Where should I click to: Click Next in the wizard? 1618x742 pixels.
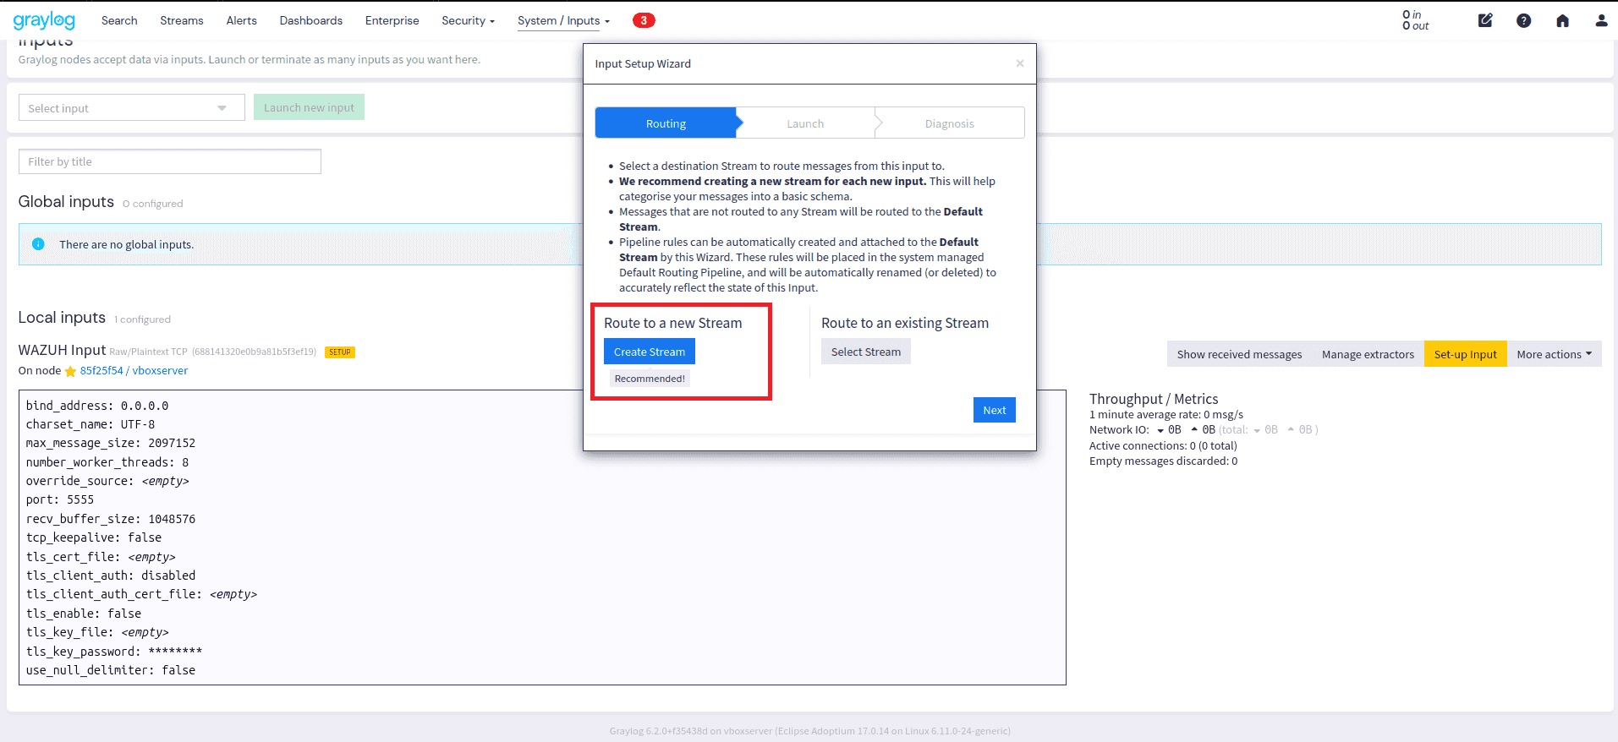pos(995,410)
